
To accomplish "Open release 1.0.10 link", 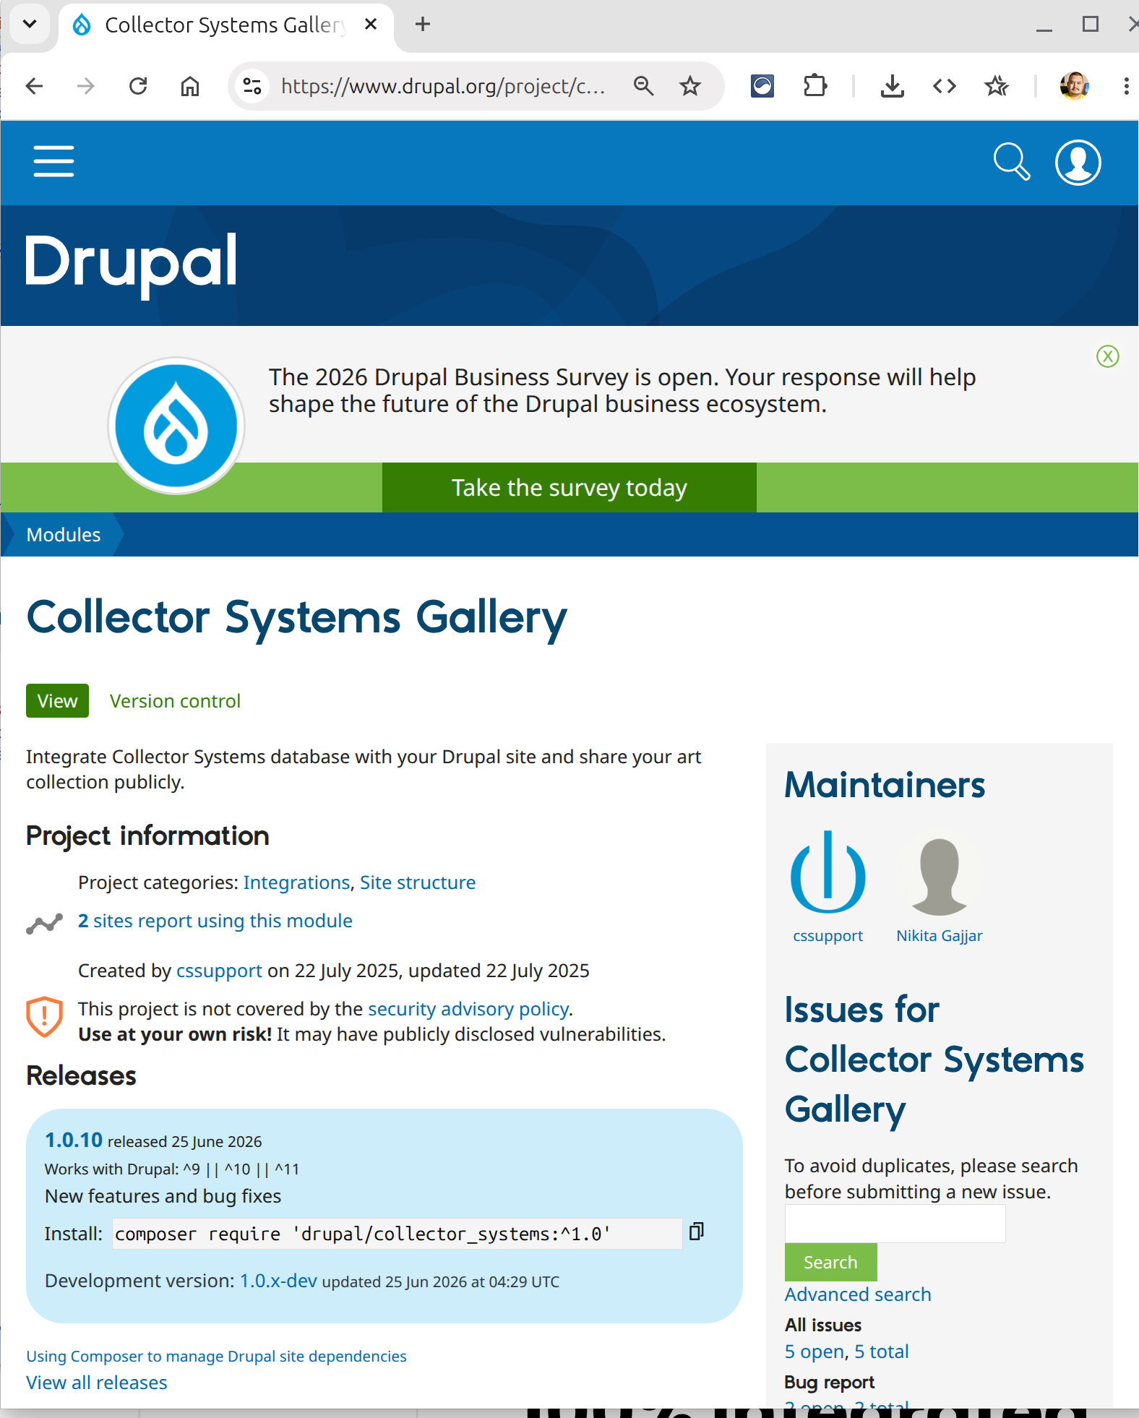I will (x=74, y=1140).
